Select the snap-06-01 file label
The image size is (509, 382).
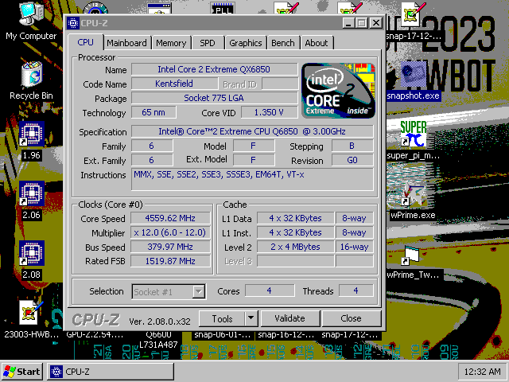223,334
